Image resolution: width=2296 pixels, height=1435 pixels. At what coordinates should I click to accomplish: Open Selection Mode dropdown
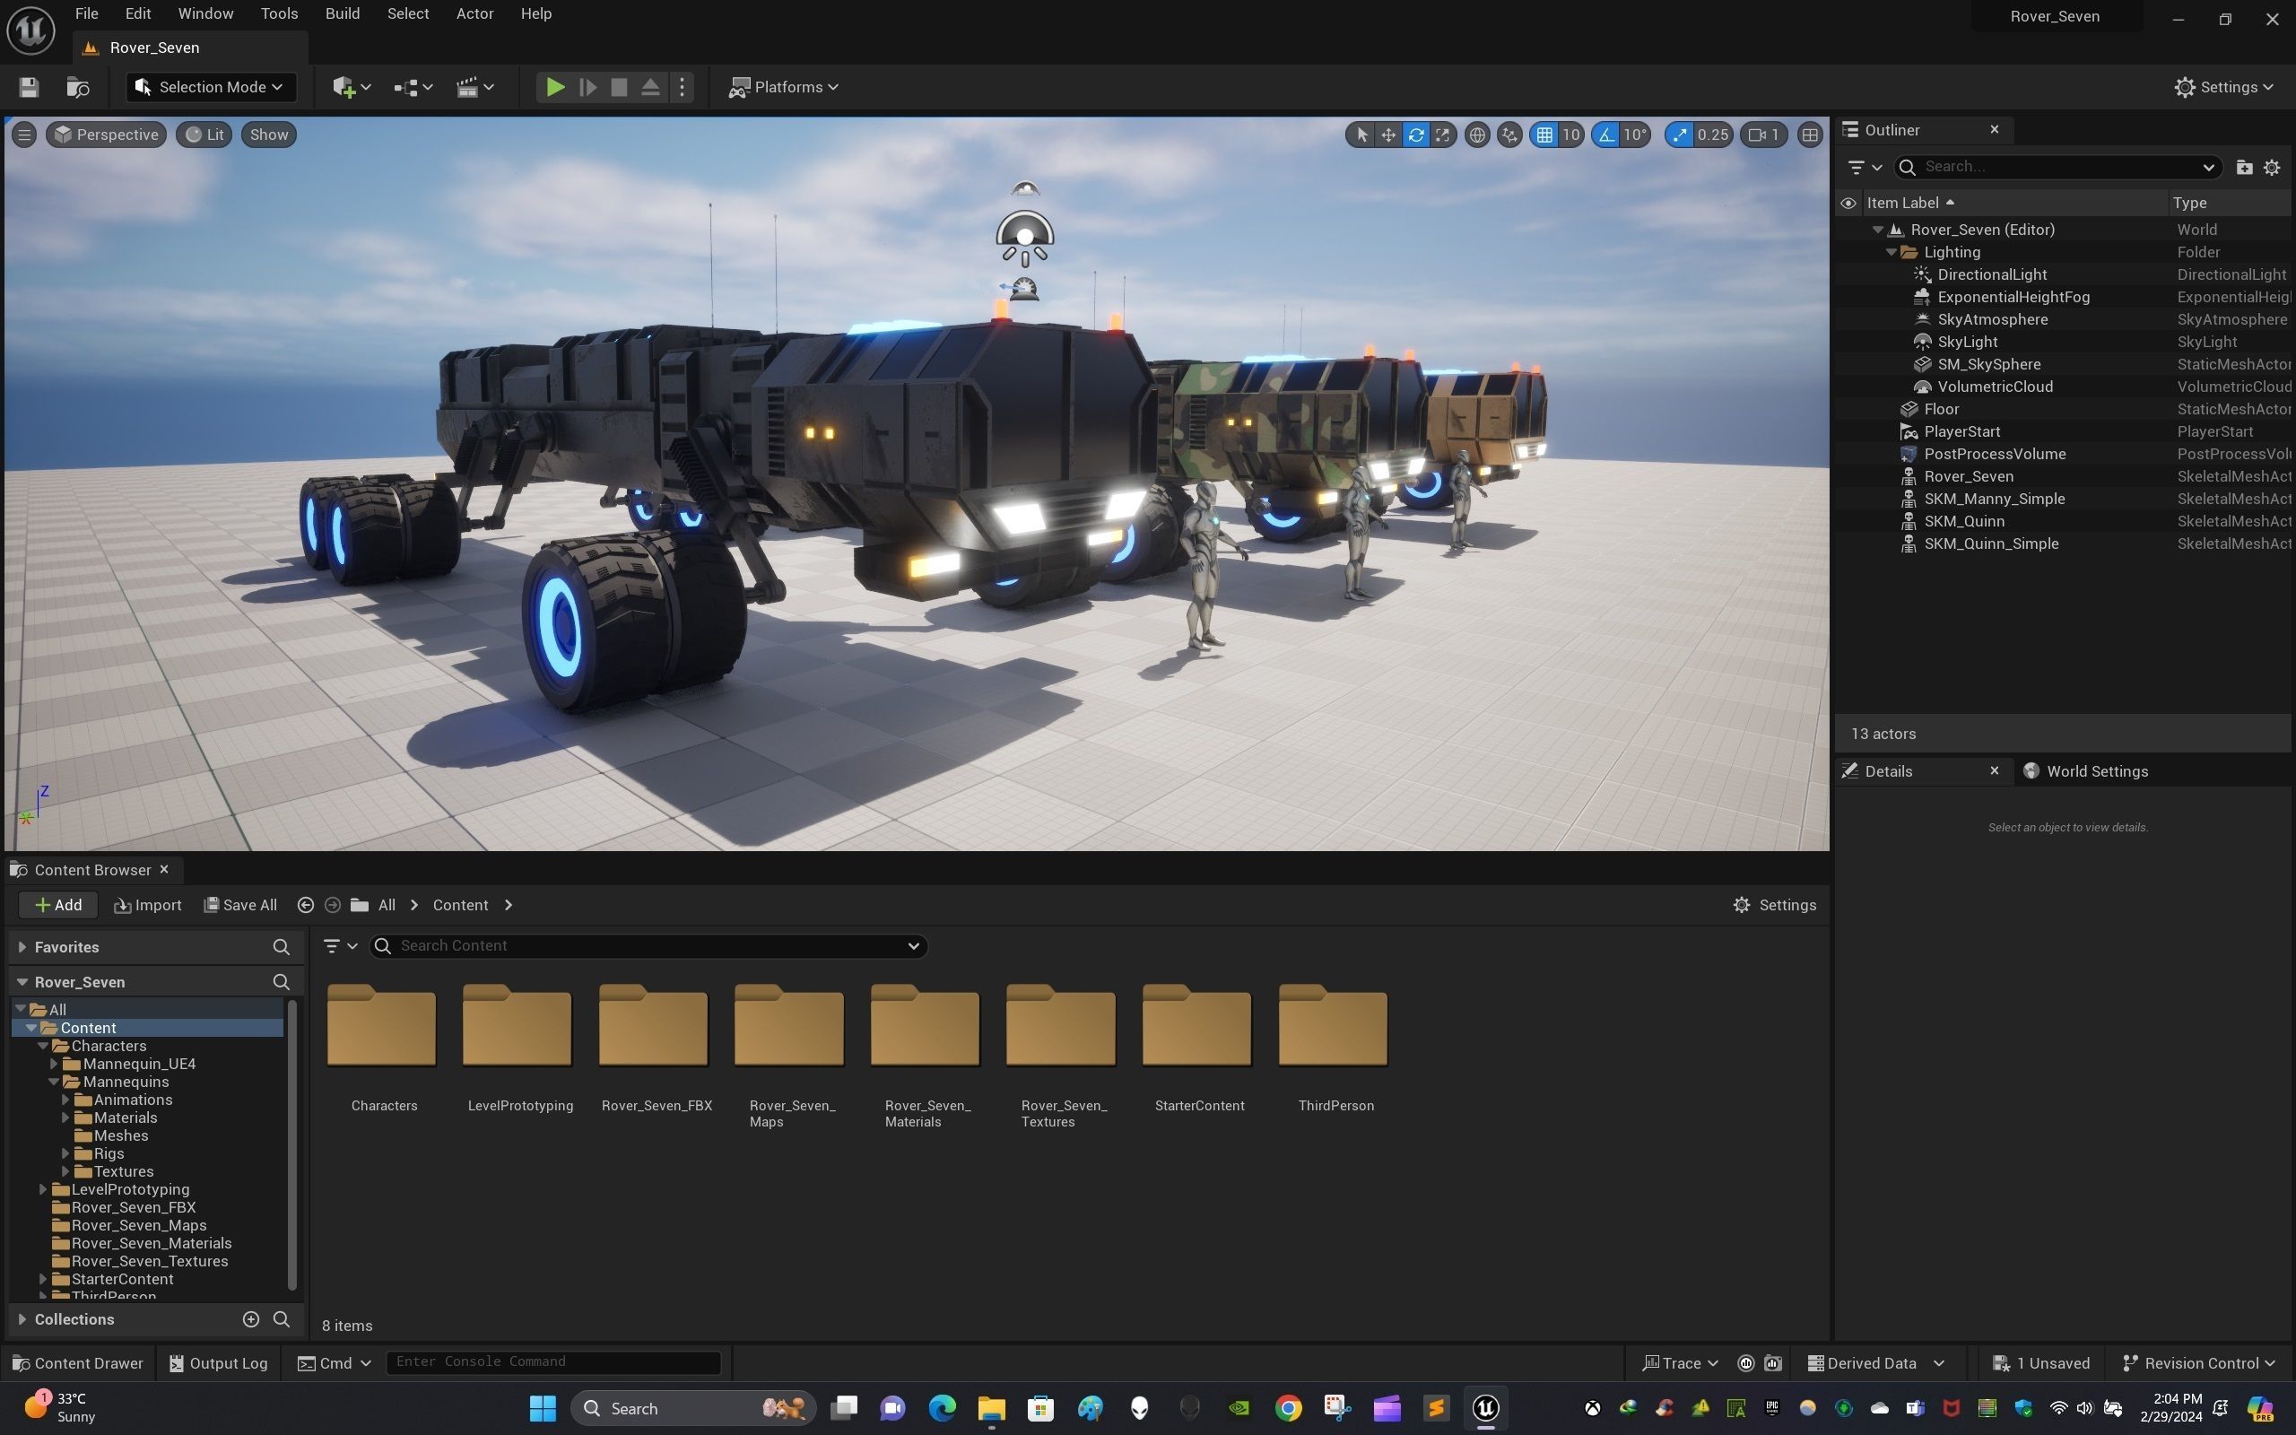(211, 87)
